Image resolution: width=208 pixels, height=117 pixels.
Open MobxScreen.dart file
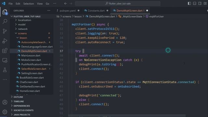[x=31, y=60]
